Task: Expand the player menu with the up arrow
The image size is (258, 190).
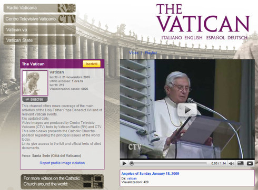Action: coord(250,163)
